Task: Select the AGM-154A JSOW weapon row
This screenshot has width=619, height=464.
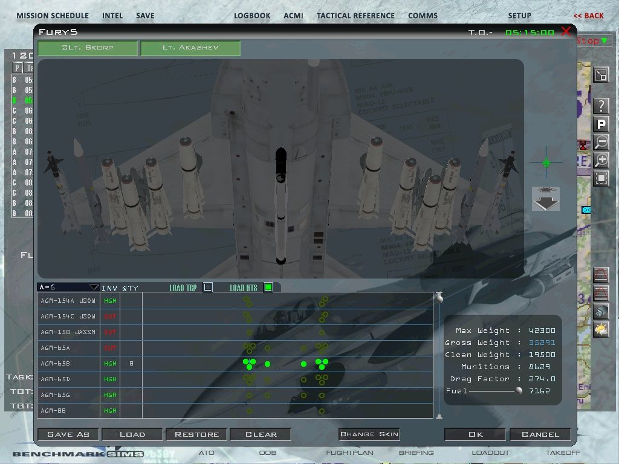Action: (x=235, y=301)
